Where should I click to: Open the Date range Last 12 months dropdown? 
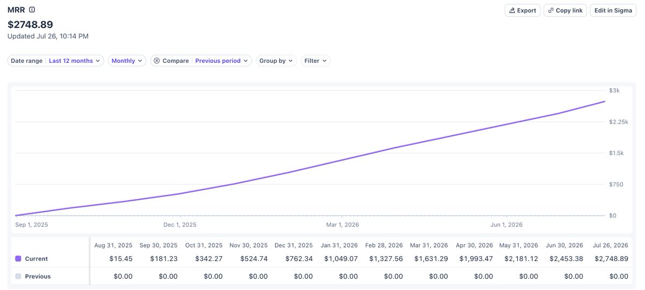tap(56, 61)
